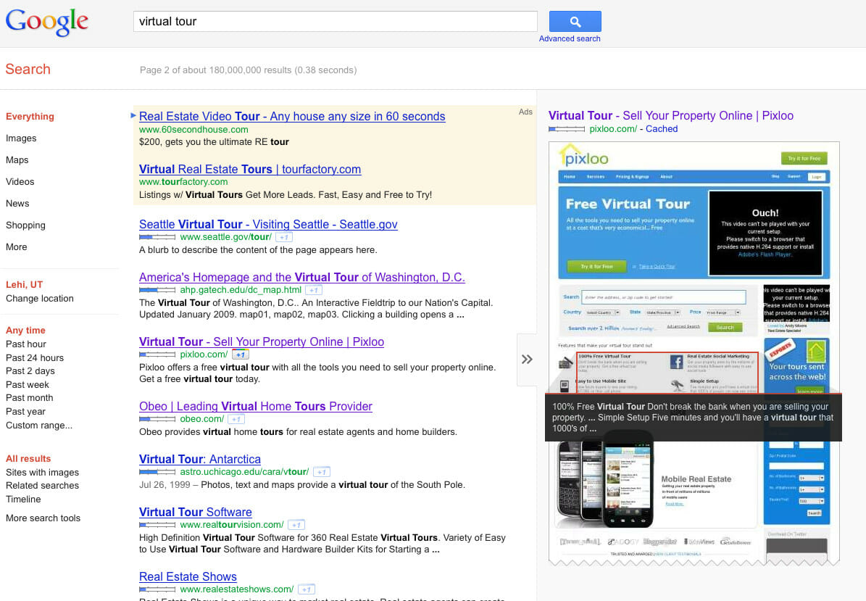Open Virtual Tour Software result
The image size is (866, 601).
click(196, 513)
